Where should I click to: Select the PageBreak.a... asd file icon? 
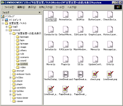(81, 74)
